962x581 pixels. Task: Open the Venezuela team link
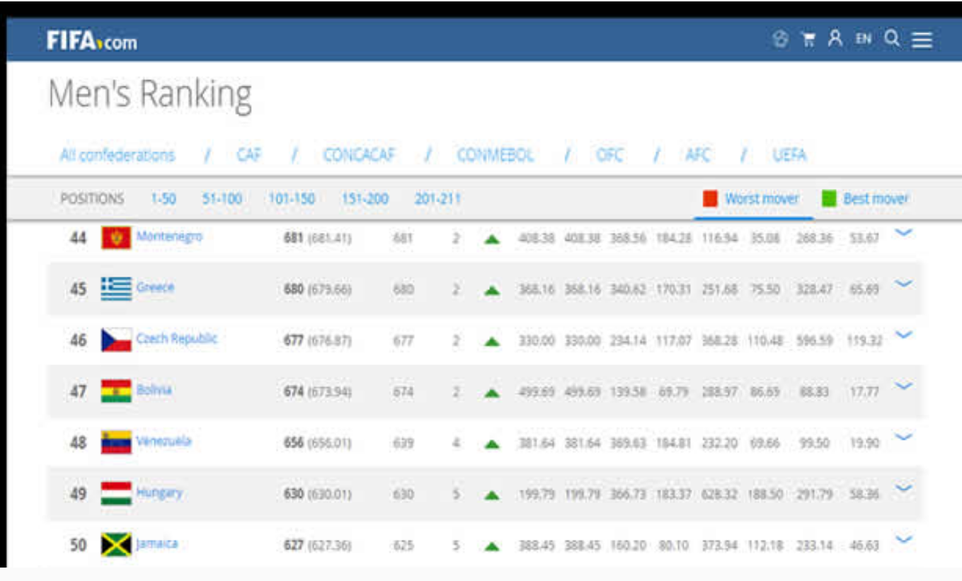coord(164,441)
